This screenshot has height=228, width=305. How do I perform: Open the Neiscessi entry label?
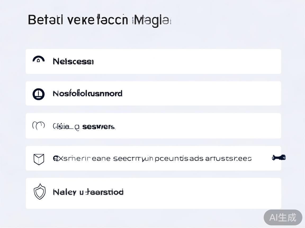(73, 61)
